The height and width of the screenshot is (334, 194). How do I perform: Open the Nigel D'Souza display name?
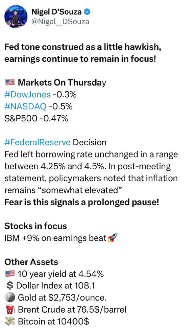57,12
